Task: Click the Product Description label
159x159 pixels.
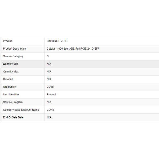Action: [x=15, y=49]
